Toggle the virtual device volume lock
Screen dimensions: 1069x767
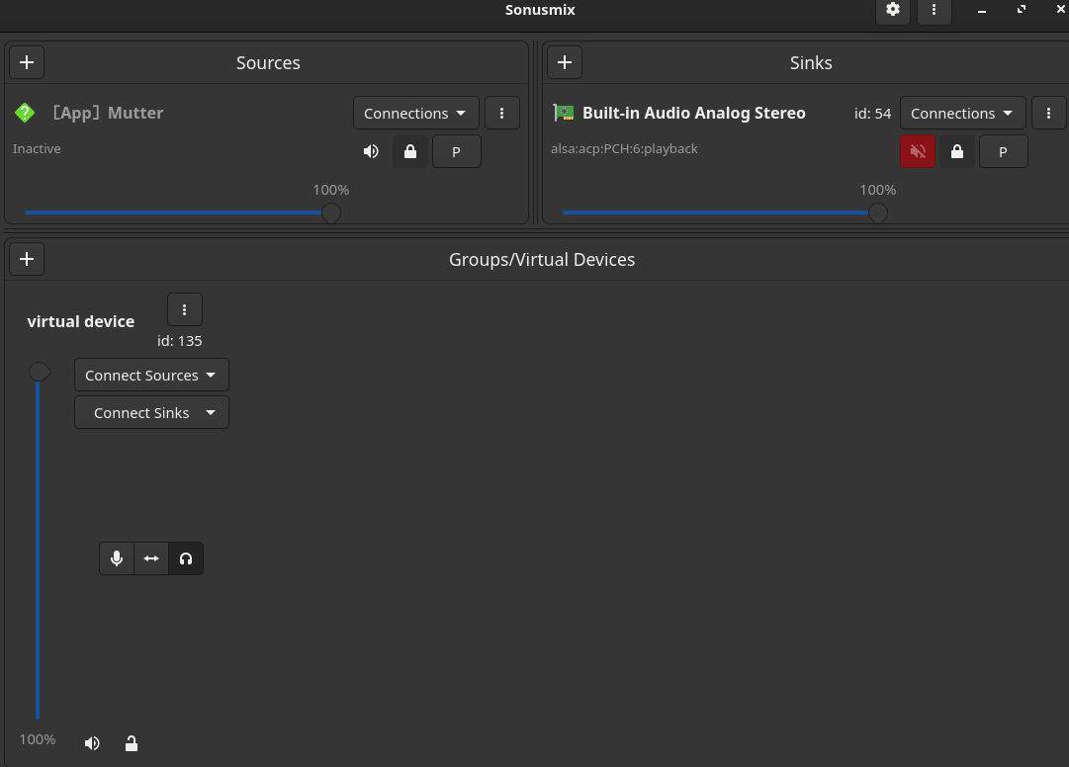tap(132, 743)
